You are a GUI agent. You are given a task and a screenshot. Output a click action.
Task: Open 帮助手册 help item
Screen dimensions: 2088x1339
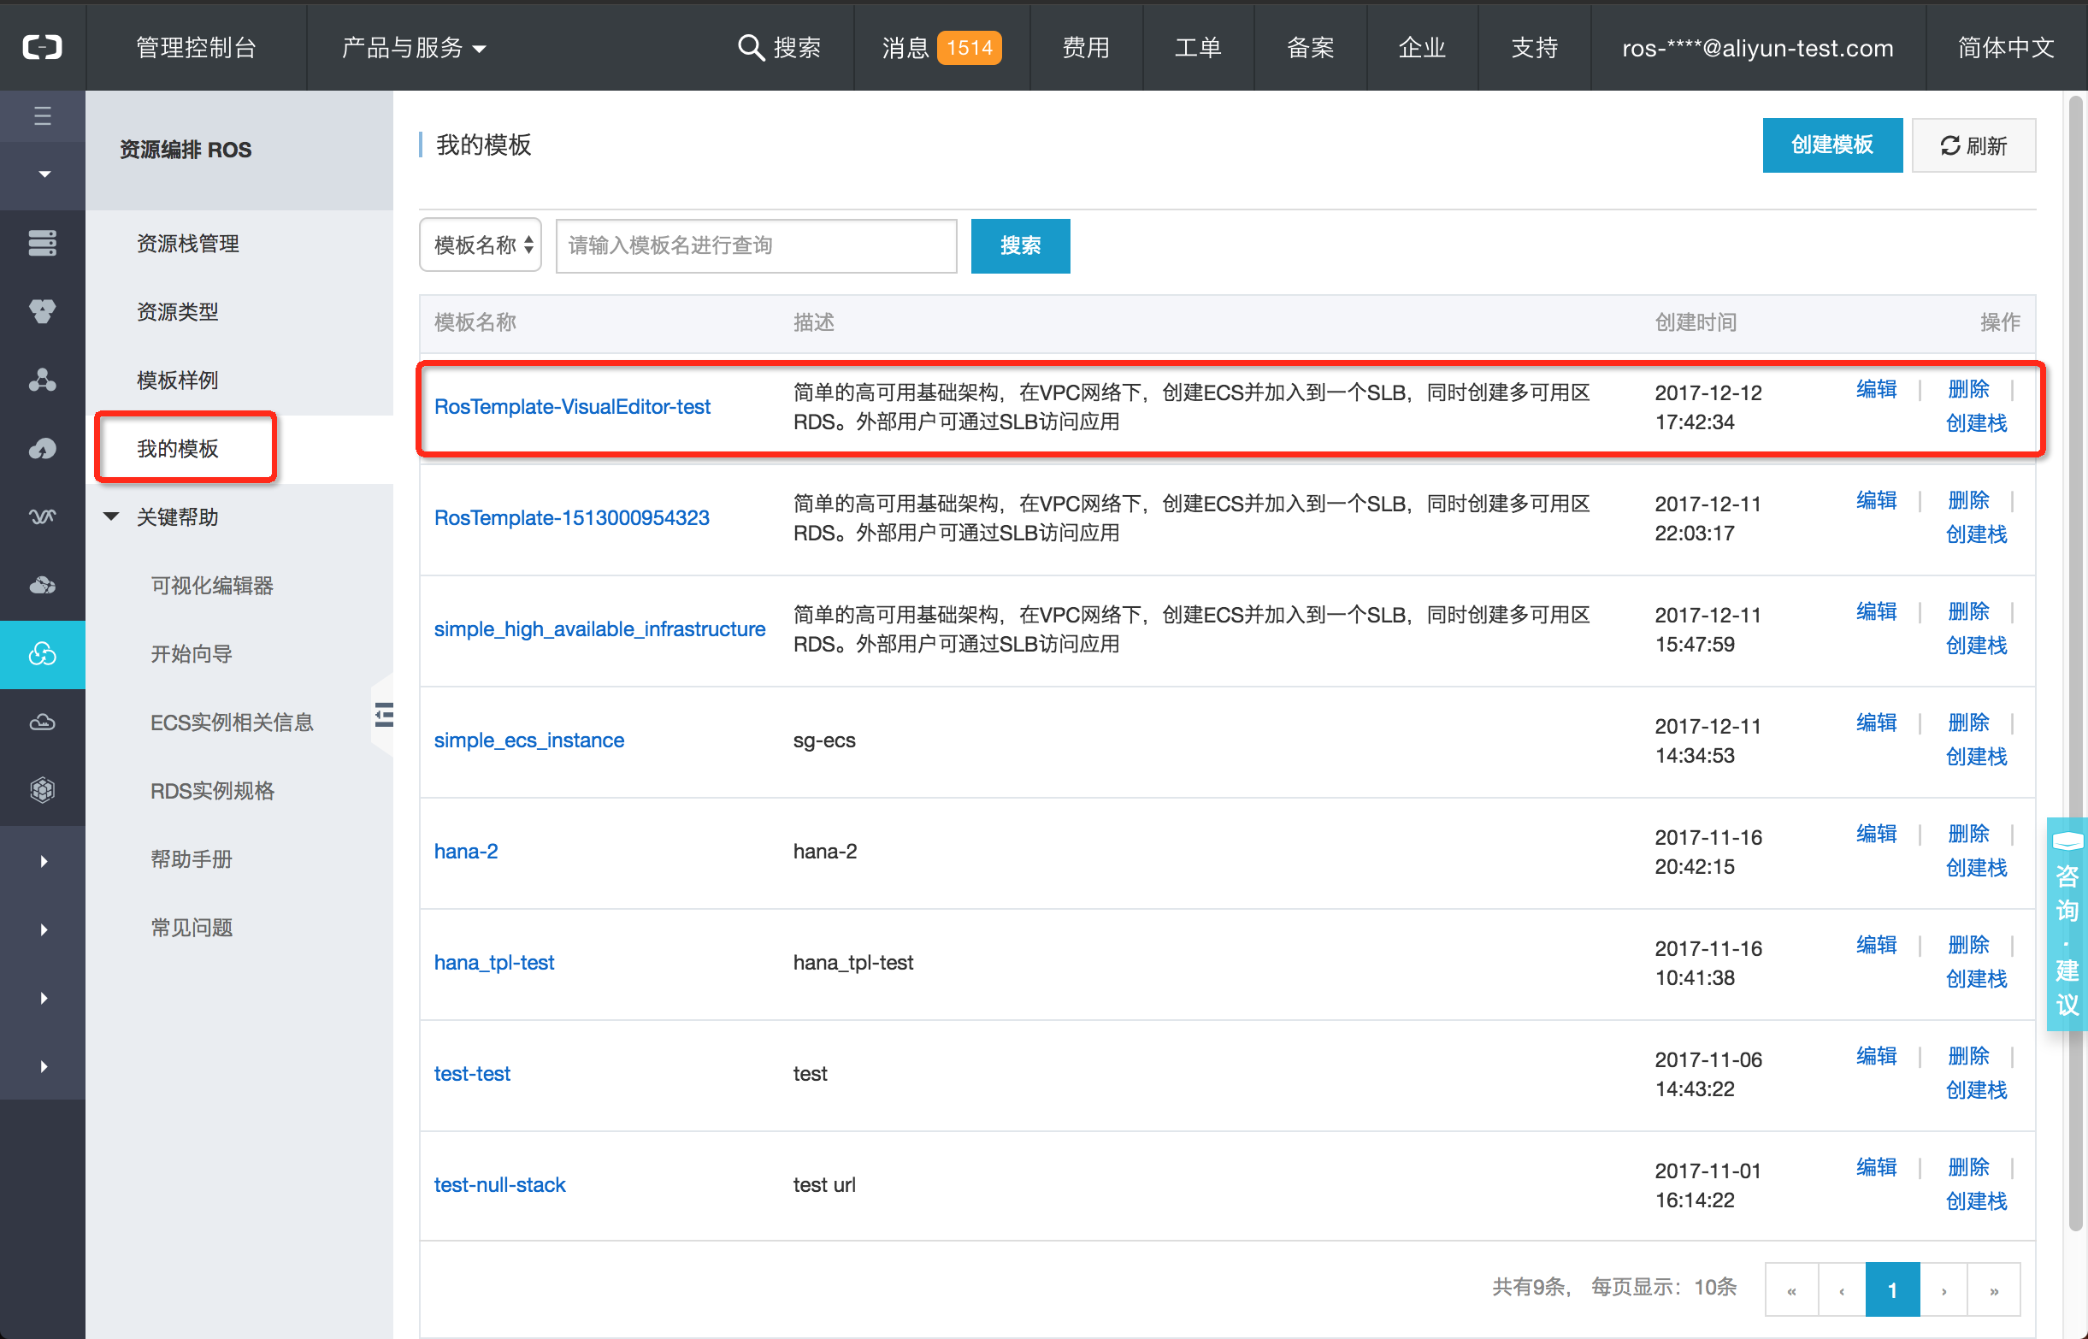[192, 859]
